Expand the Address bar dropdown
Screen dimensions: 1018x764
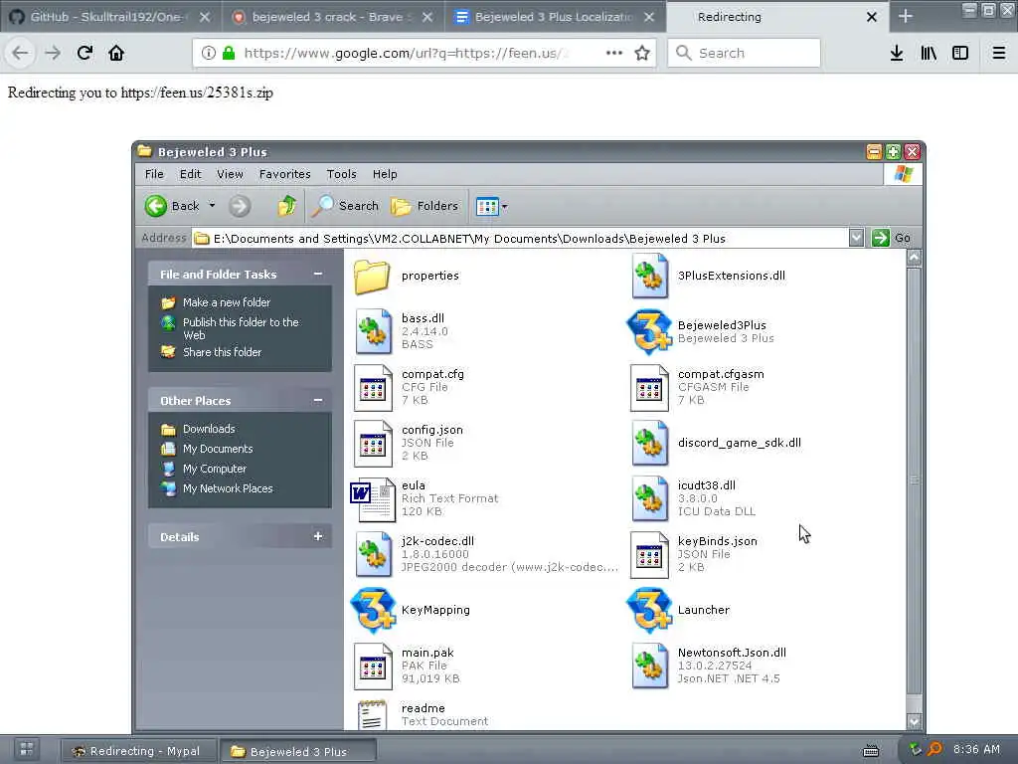(x=856, y=238)
